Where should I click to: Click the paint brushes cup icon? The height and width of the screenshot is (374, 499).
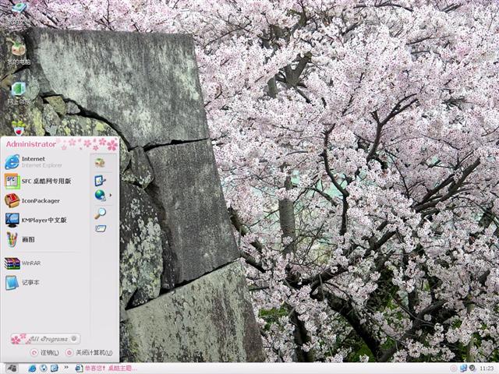[x=12, y=239]
